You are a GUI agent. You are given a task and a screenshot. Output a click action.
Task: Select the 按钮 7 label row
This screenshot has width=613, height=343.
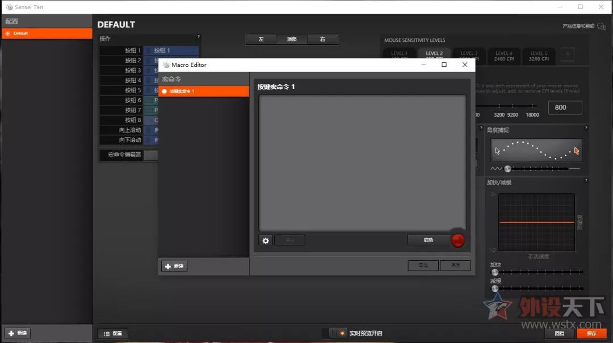pos(121,110)
